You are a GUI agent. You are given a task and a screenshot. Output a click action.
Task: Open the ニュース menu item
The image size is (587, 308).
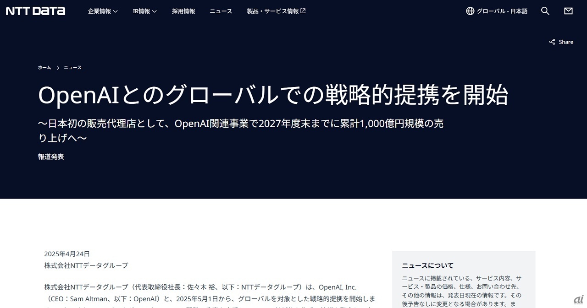click(x=221, y=11)
